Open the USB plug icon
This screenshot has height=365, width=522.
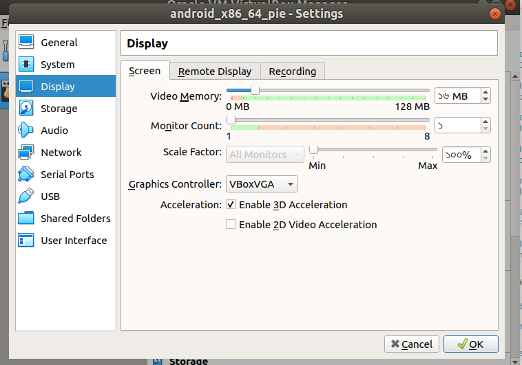[x=26, y=196]
